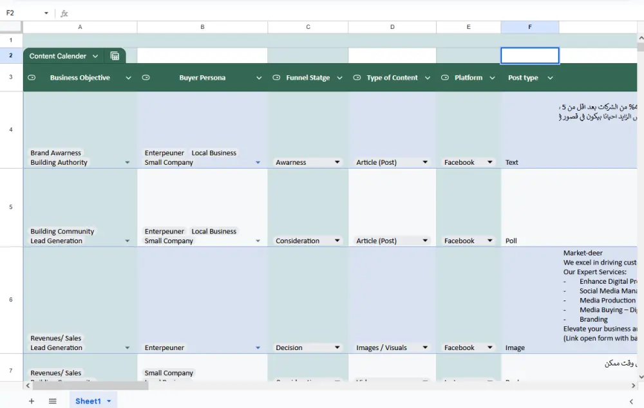Viewport: 644px width, 408px height.
Task: Open Consideration funnel stage dropdown
Action: coord(337,241)
